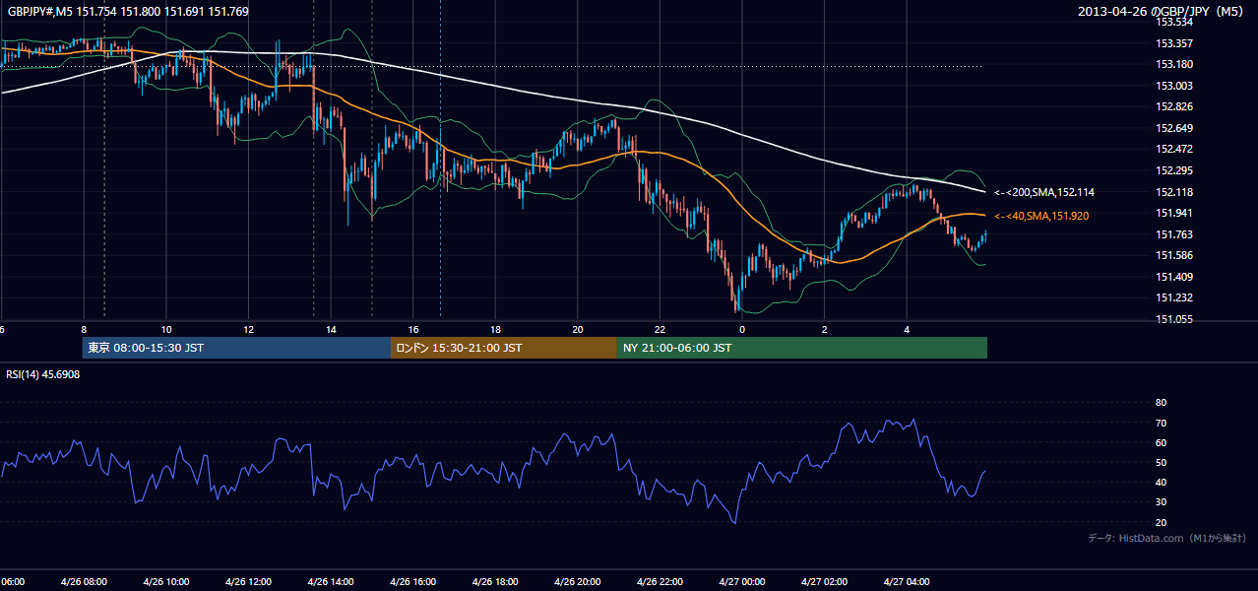Image resolution: width=1258 pixels, height=591 pixels.
Task: Click hour marker 10 under the price chart
Action: coord(166,330)
